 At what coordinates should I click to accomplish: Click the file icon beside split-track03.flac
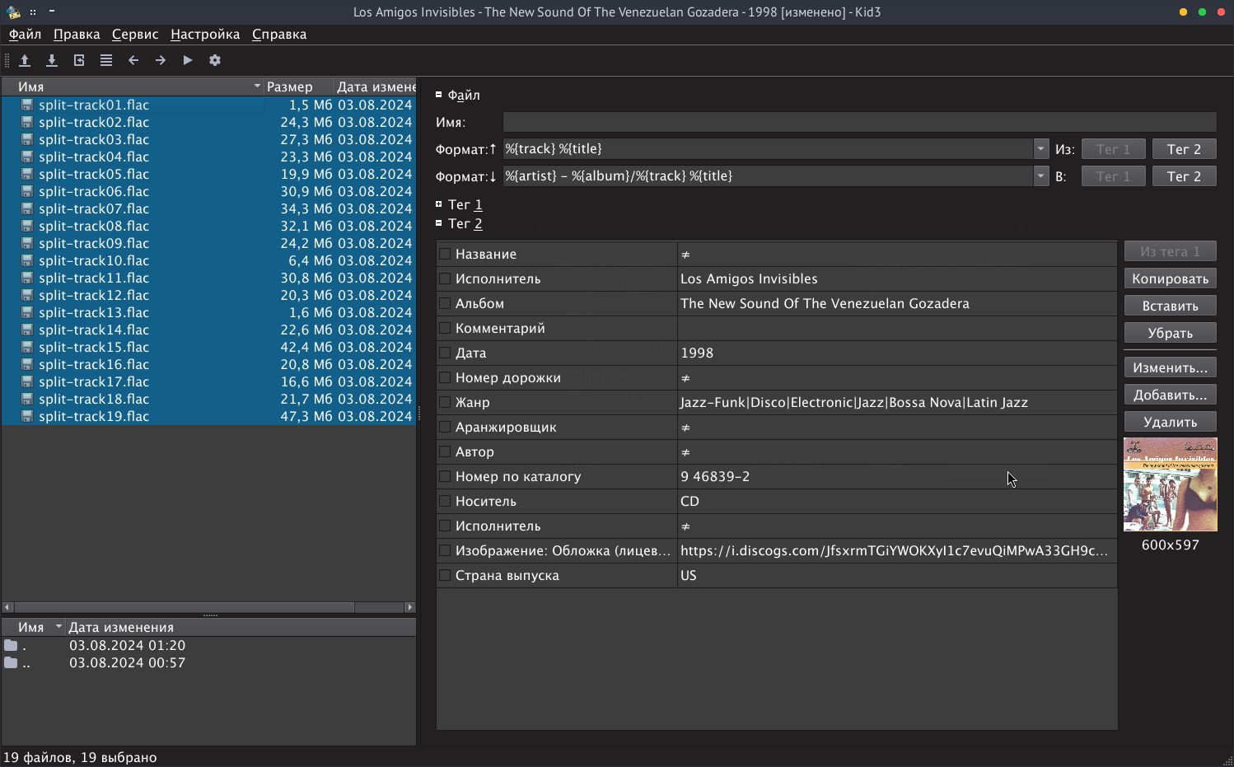pyautogui.click(x=27, y=139)
